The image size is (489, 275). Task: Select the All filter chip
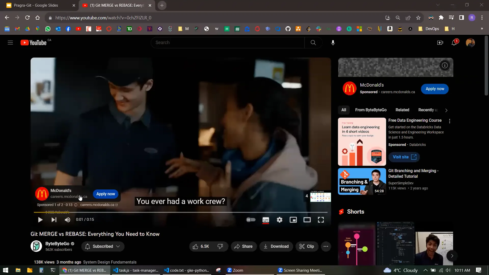point(344,110)
